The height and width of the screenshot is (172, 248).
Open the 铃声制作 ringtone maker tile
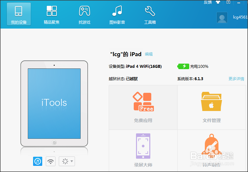pyautogui.click(x=212, y=151)
